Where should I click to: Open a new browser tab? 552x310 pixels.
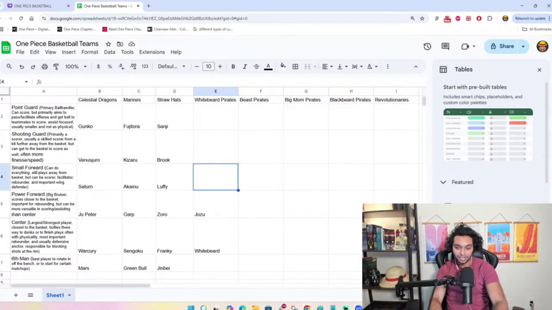point(149,6)
